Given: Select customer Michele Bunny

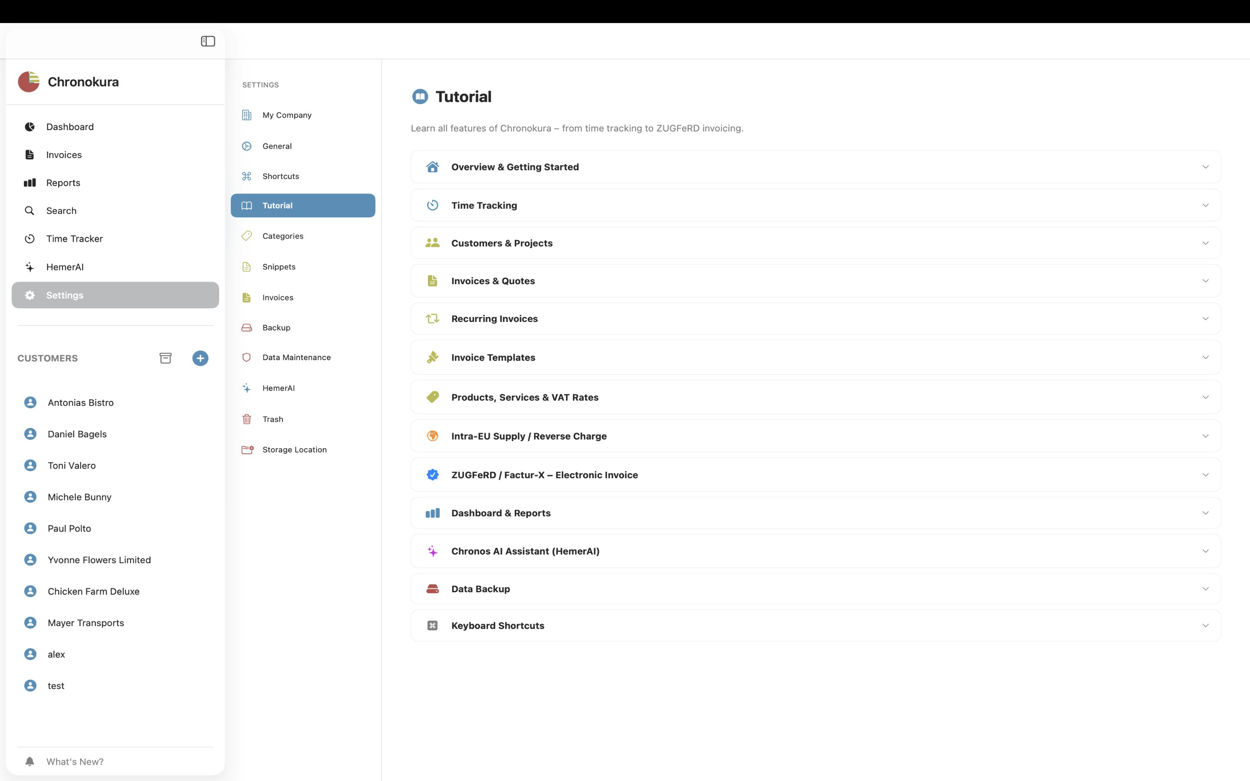Looking at the screenshot, I should 115,497.
